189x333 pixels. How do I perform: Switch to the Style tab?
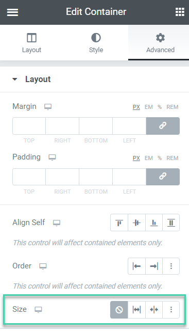(96, 43)
